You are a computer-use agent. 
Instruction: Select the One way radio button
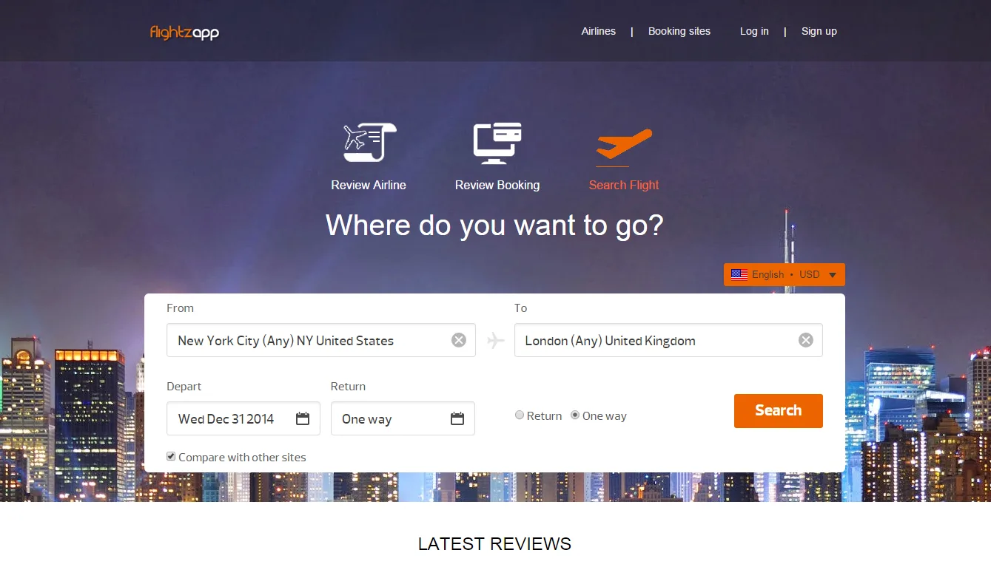[x=575, y=415]
